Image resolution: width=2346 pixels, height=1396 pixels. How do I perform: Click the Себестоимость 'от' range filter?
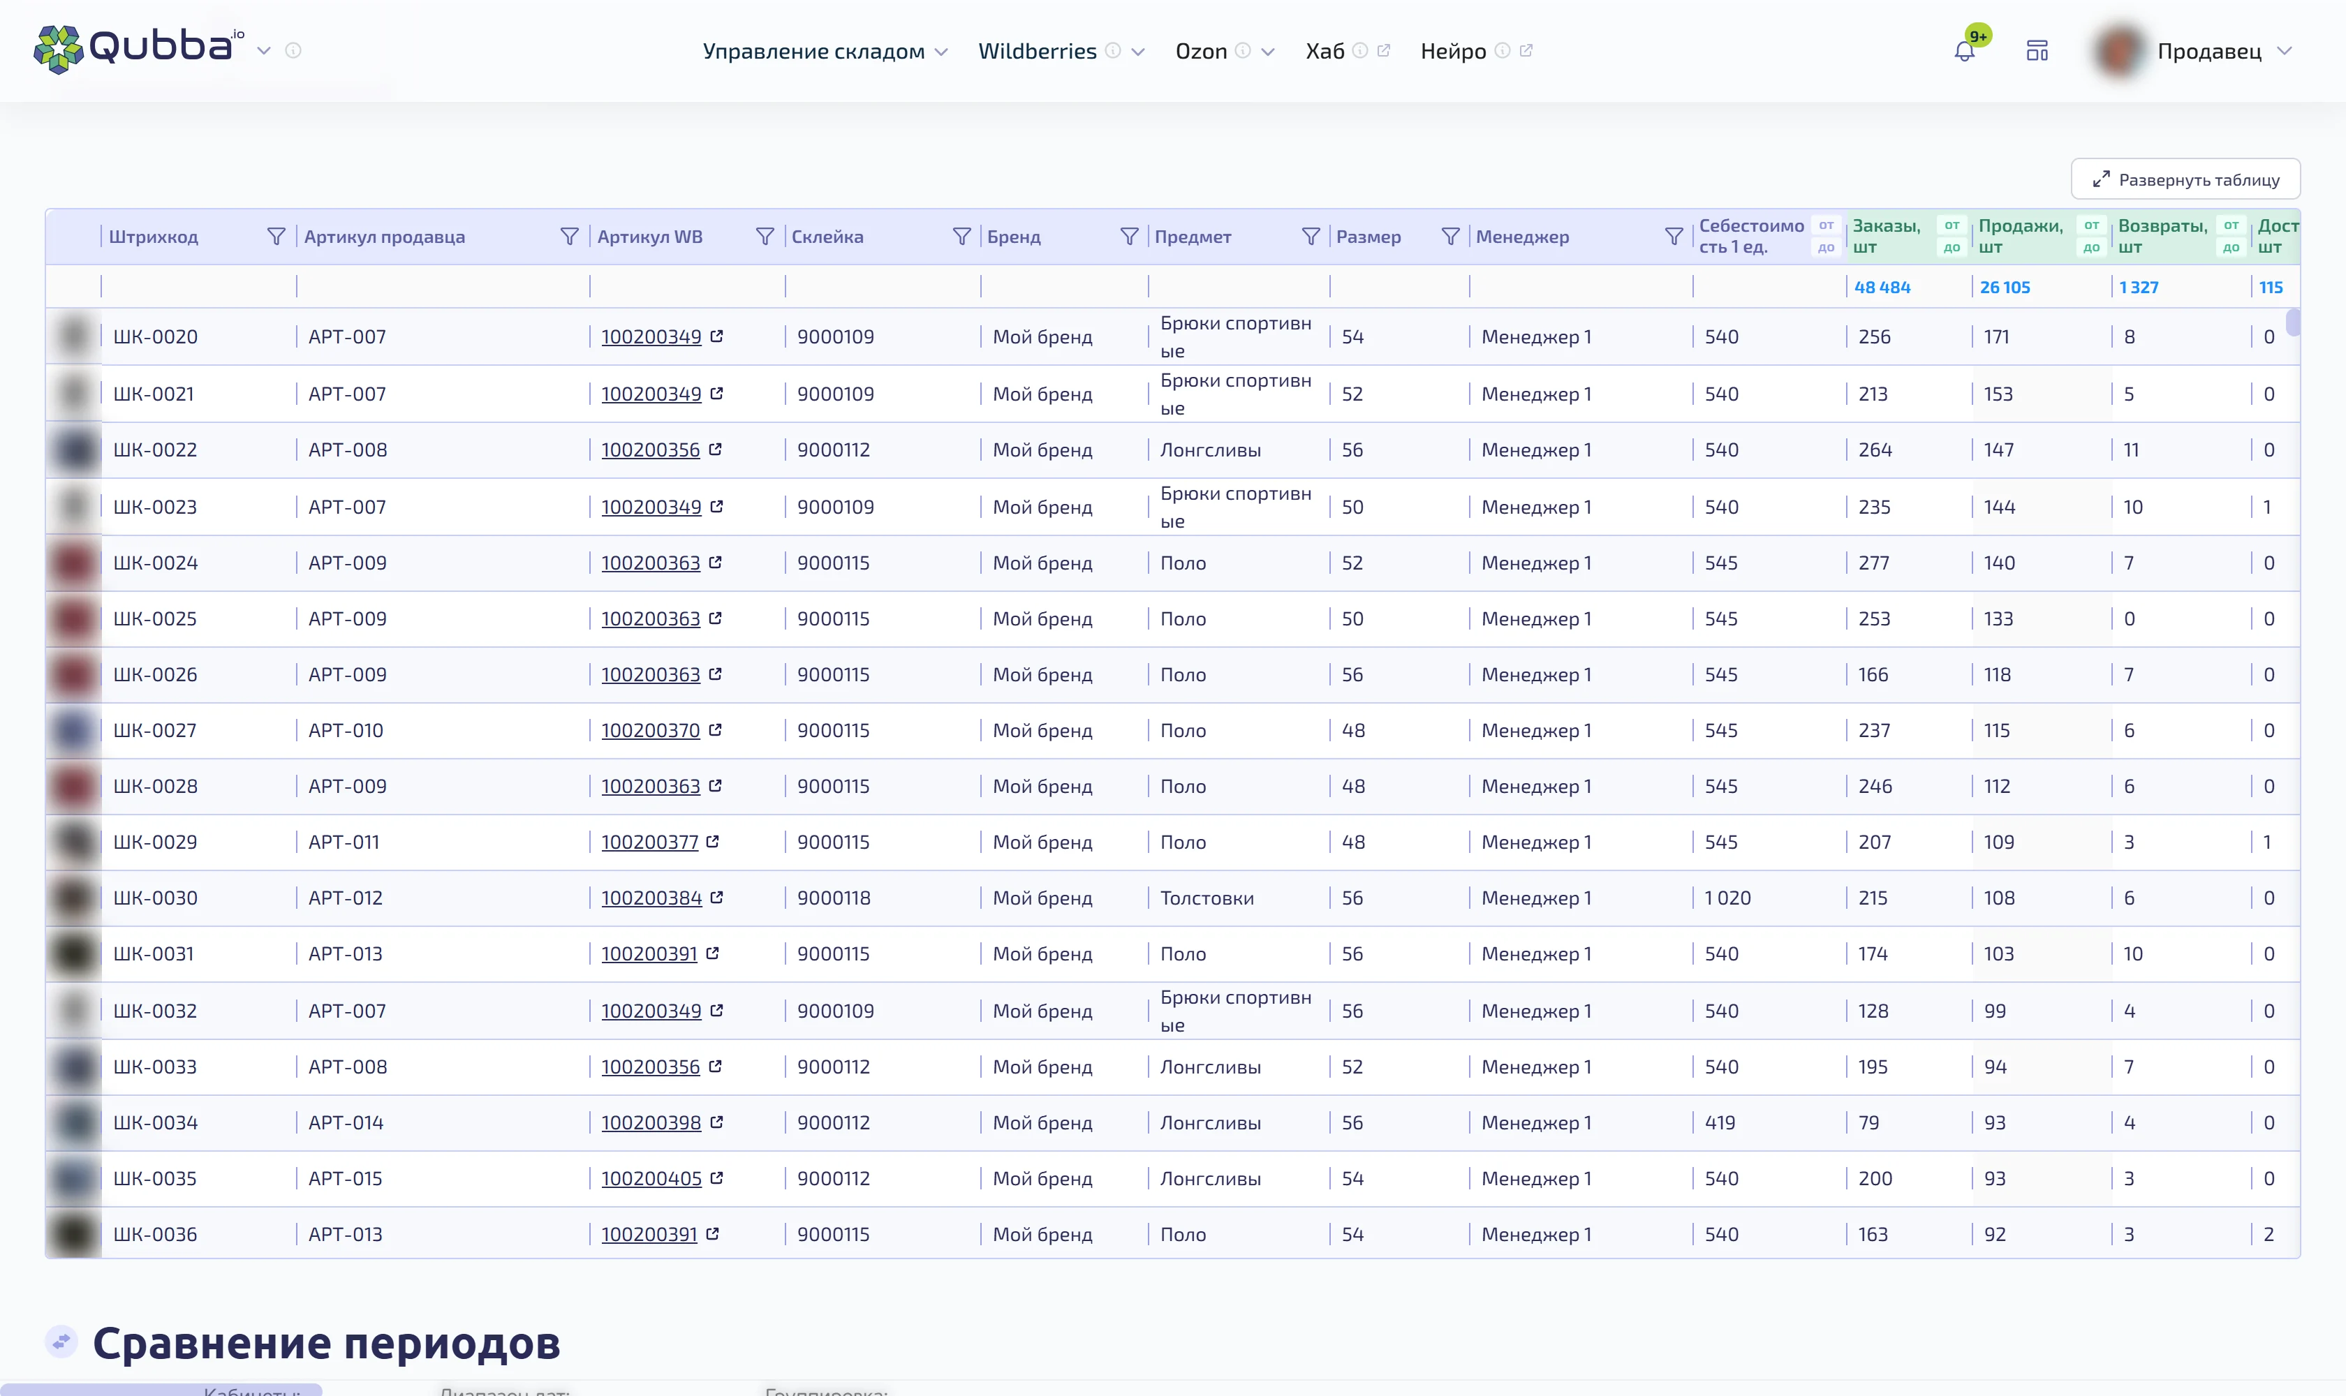pyautogui.click(x=1826, y=225)
